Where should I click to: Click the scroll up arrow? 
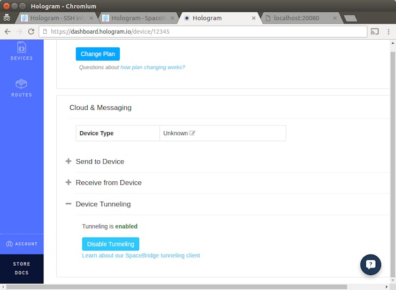click(393, 43)
